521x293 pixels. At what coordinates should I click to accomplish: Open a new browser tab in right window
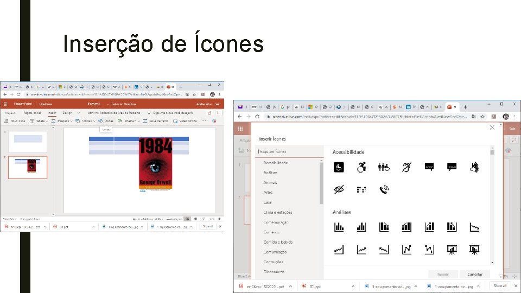(x=465, y=107)
